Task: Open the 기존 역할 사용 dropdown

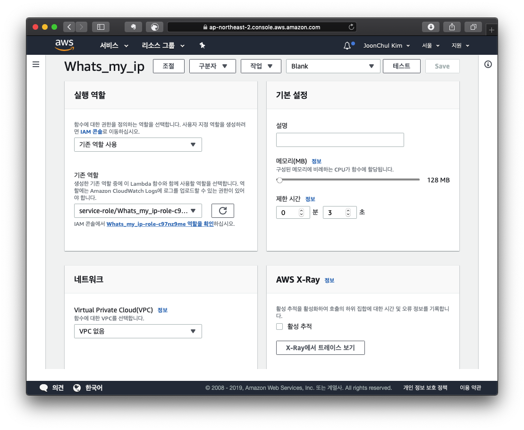Action: pyautogui.click(x=138, y=145)
